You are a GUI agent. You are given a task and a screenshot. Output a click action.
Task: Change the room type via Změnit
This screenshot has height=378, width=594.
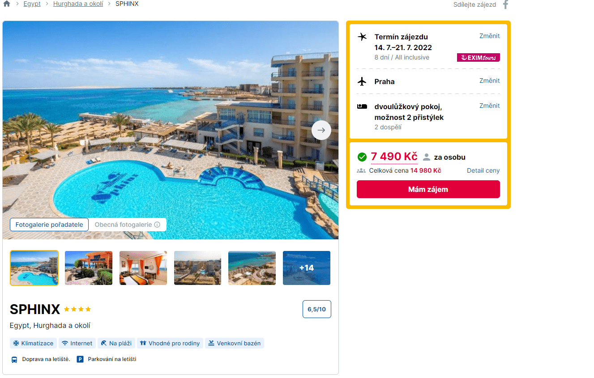[490, 106]
